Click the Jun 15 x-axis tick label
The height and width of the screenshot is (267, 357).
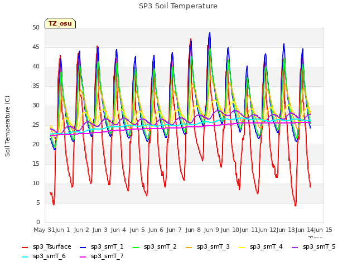click(x=324, y=230)
